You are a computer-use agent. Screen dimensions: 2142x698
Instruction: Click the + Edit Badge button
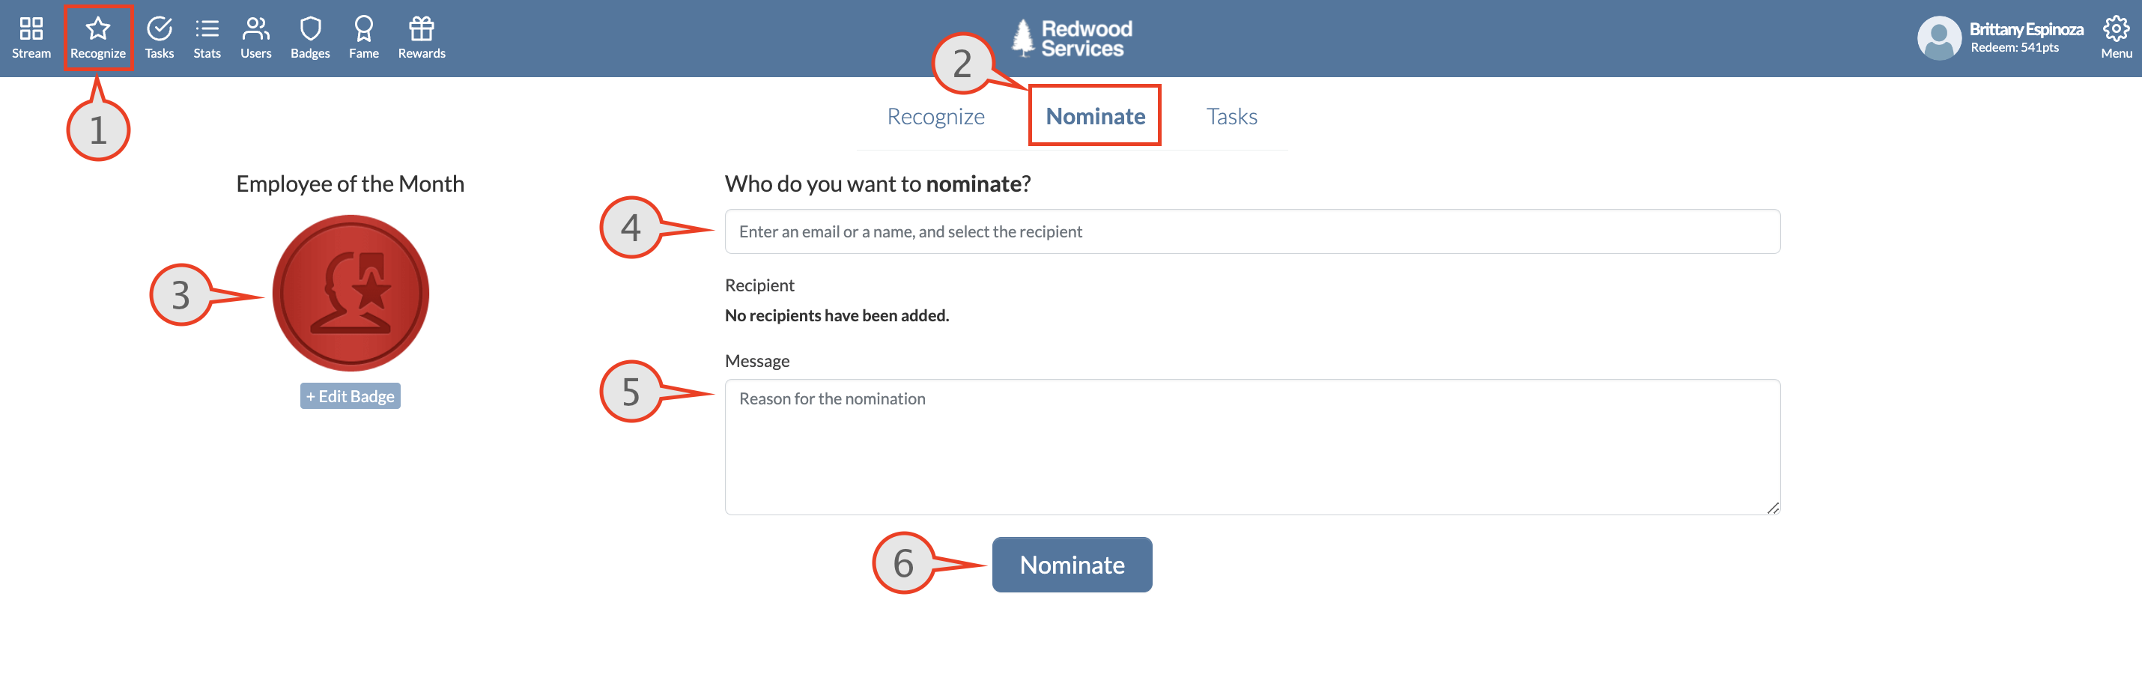[350, 396]
